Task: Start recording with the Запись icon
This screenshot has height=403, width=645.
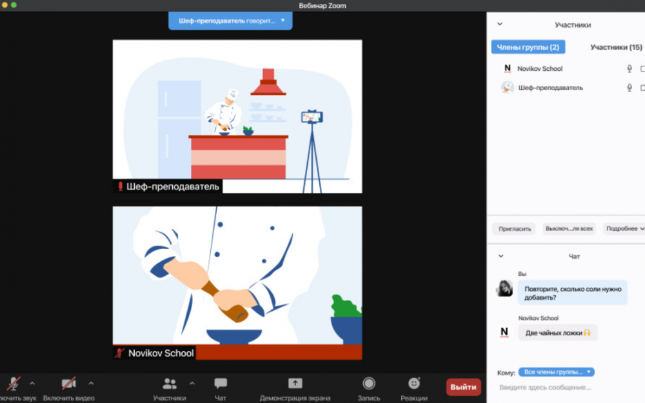Action: click(x=369, y=383)
